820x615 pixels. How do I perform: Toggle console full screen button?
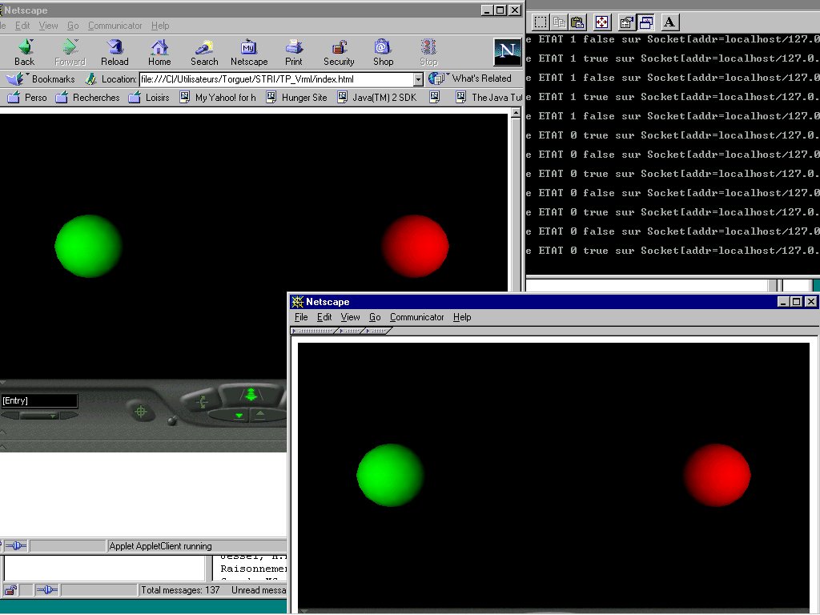click(602, 22)
